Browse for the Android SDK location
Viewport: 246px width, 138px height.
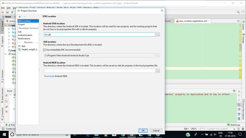[x=158, y=35]
